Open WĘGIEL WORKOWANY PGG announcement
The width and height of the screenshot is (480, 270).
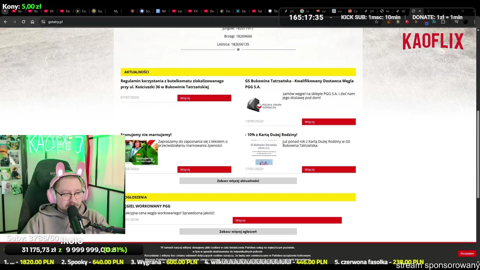pos(147,206)
